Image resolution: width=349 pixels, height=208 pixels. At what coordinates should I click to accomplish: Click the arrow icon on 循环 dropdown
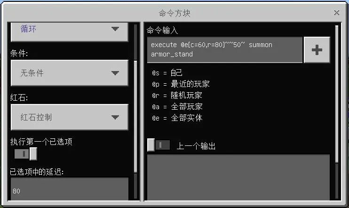pos(115,29)
